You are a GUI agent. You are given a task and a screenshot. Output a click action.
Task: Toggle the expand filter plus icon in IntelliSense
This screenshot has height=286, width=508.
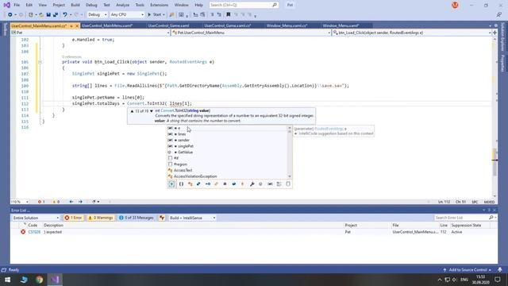tap(171, 184)
